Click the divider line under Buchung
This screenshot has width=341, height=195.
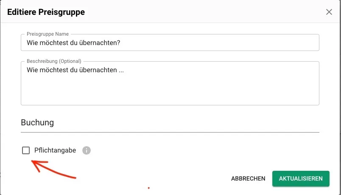point(170,132)
